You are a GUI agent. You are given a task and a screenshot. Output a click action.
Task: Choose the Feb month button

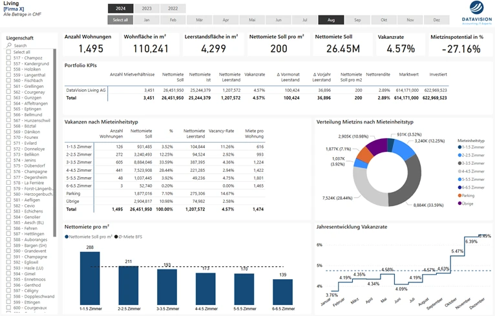click(x=173, y=20)
